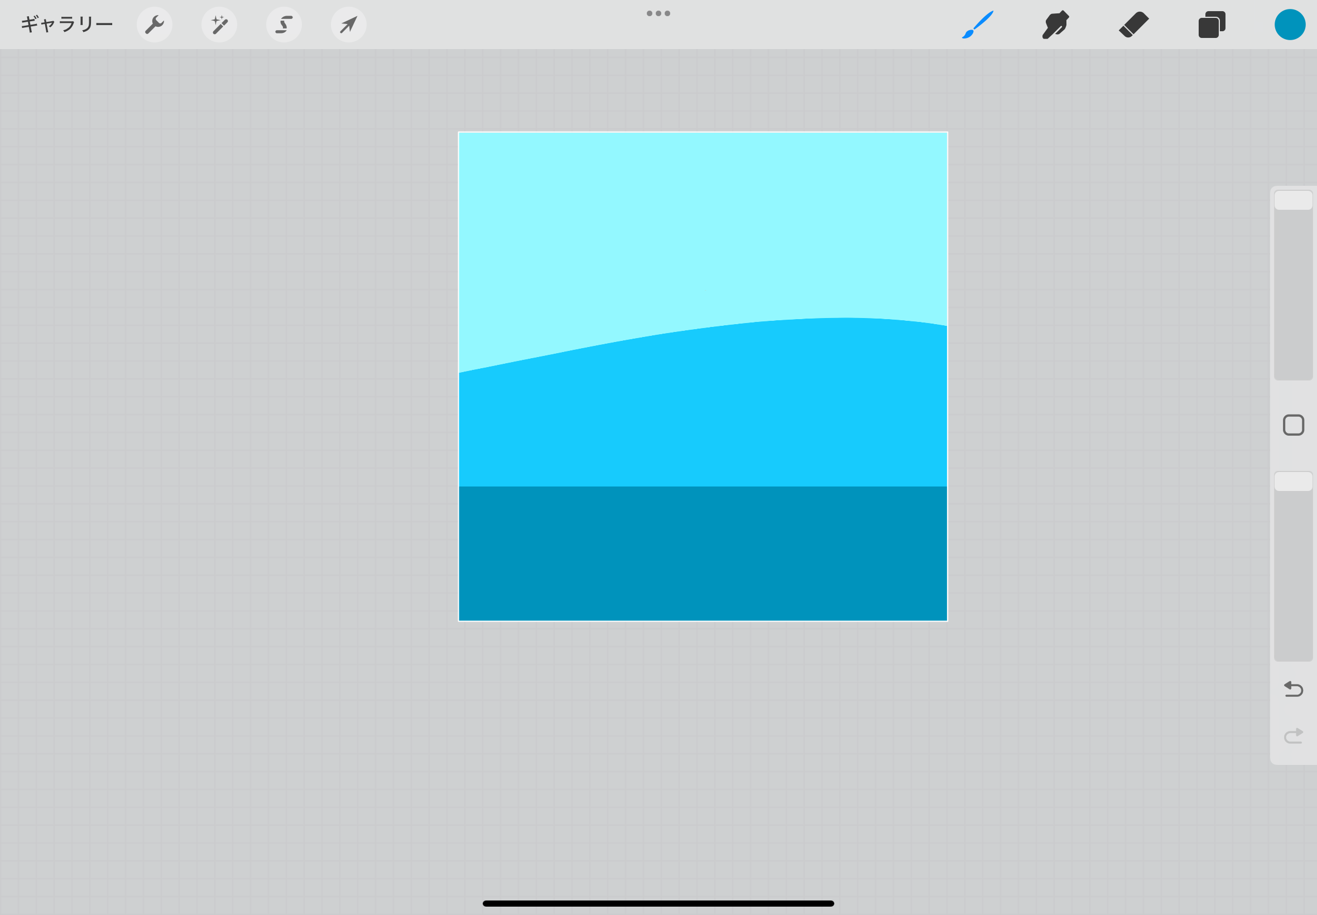
Task: Undo the last action with arrow
Action: 1294,688
